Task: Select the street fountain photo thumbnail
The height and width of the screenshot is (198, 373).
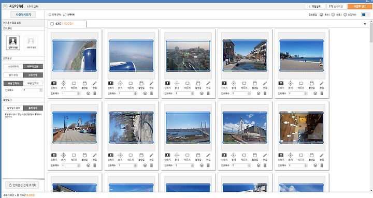Action: point(245,55)
